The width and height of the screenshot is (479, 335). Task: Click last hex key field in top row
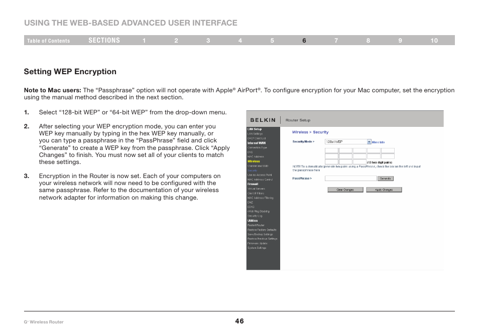(388, 150)
